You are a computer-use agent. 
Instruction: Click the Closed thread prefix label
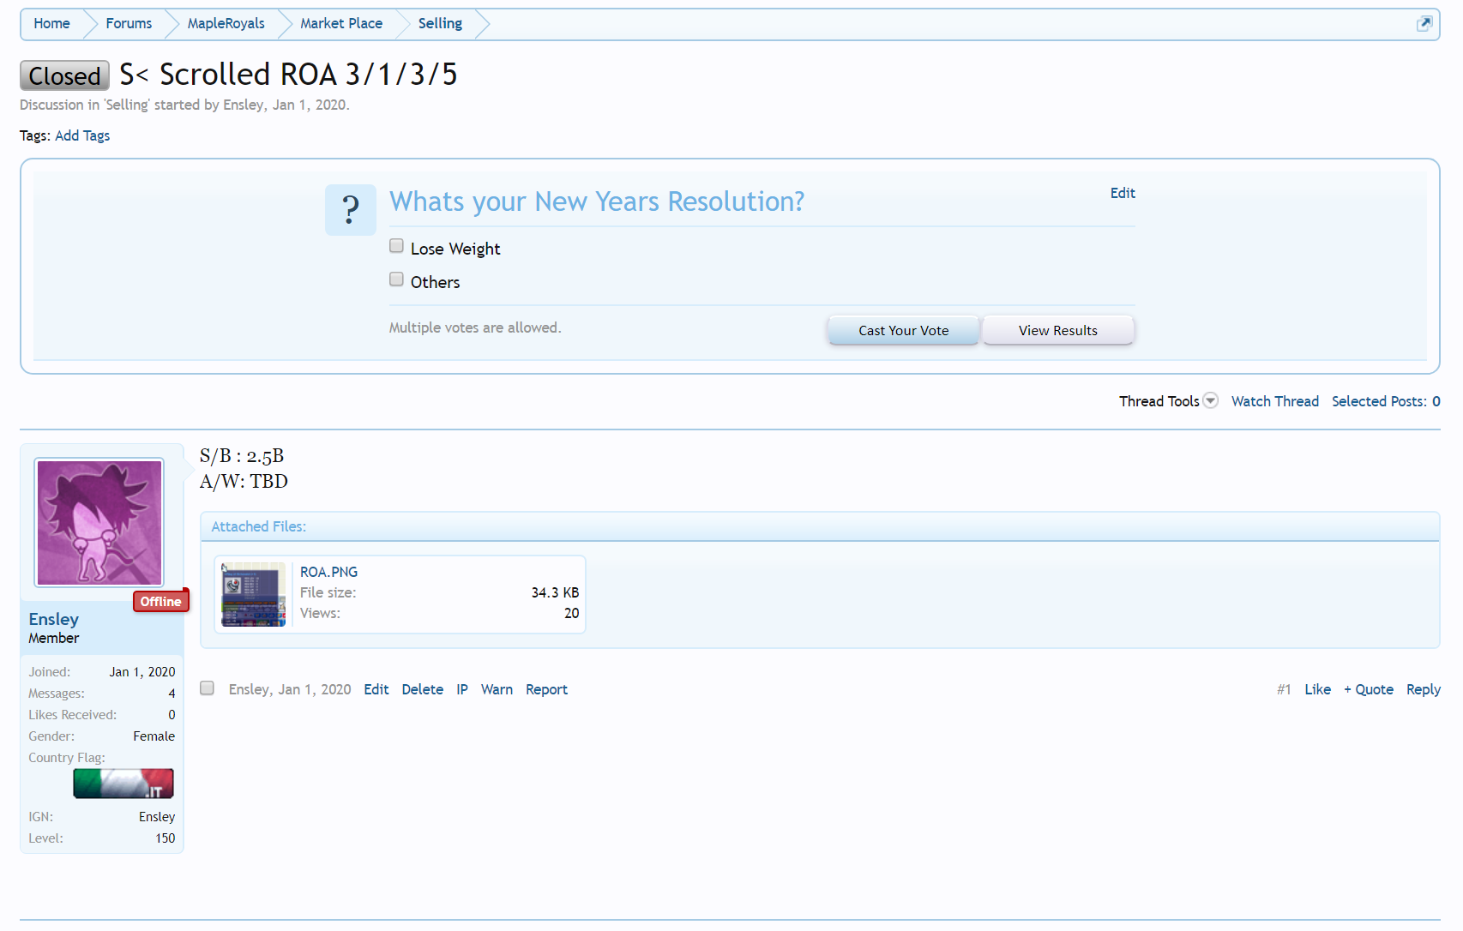(64, 75)
